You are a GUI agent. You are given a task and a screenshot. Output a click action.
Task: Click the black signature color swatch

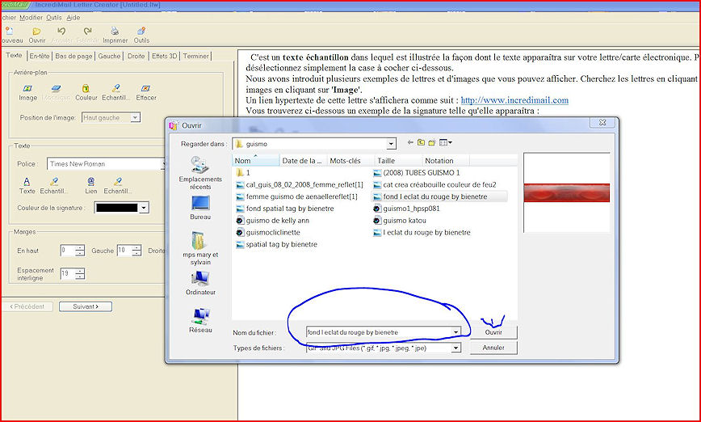click(x=117, y=208)
